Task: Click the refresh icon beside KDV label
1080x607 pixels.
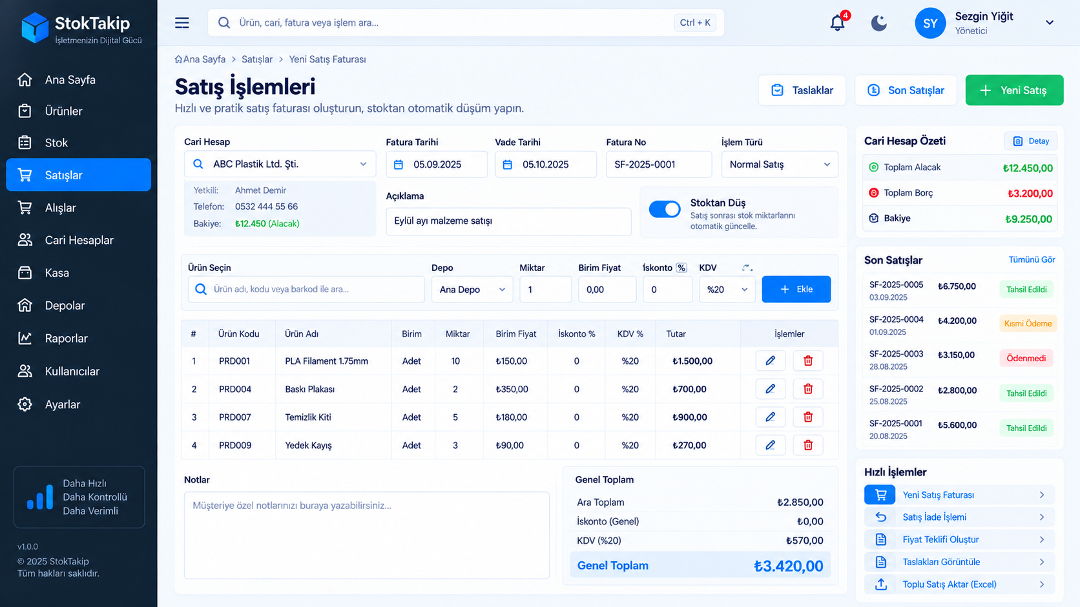Action: point(747,268)
